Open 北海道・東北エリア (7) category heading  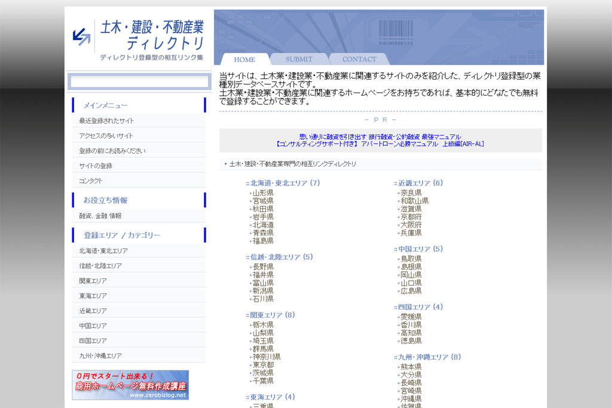tap(284, 183)
